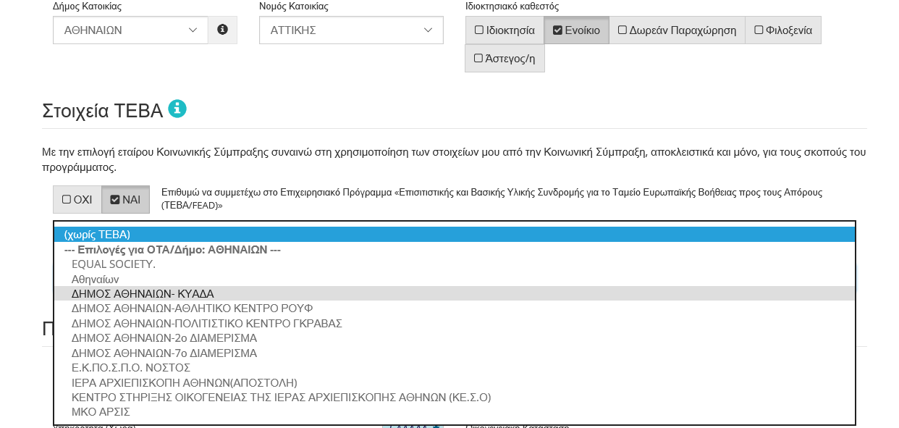The image size is (899, 428).
Task: Select ΚΕΝΤΡΟ ΣΤΗΡΙΞΗΣ ΟΙΚΟΓΕΝΕΙΑΣ (ΚΕ.Σ.Ο) option
Action: (455, 397)
